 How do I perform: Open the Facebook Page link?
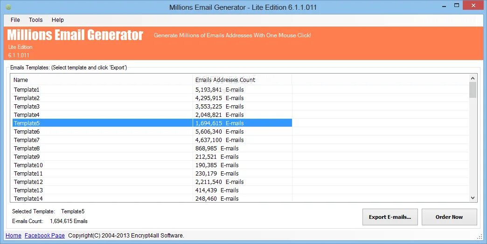pos(45,235)
